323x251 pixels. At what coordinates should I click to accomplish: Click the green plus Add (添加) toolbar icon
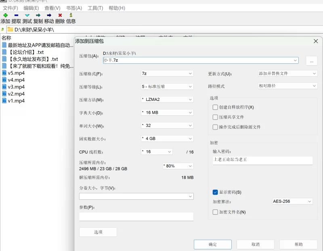pos(6,15)
